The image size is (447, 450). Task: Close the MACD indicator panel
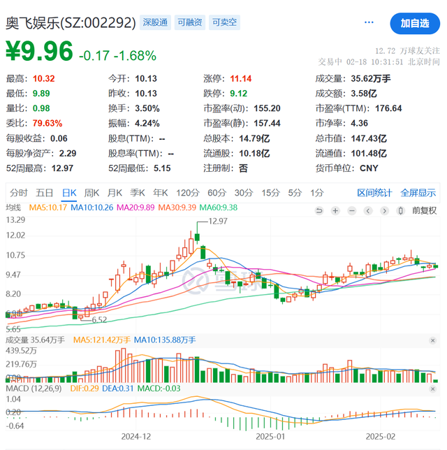[x=432, y=389]
